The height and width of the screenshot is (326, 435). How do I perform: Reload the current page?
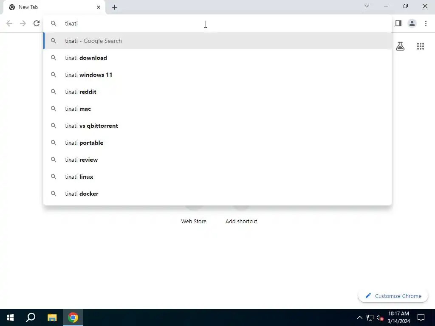coord(37,23)
